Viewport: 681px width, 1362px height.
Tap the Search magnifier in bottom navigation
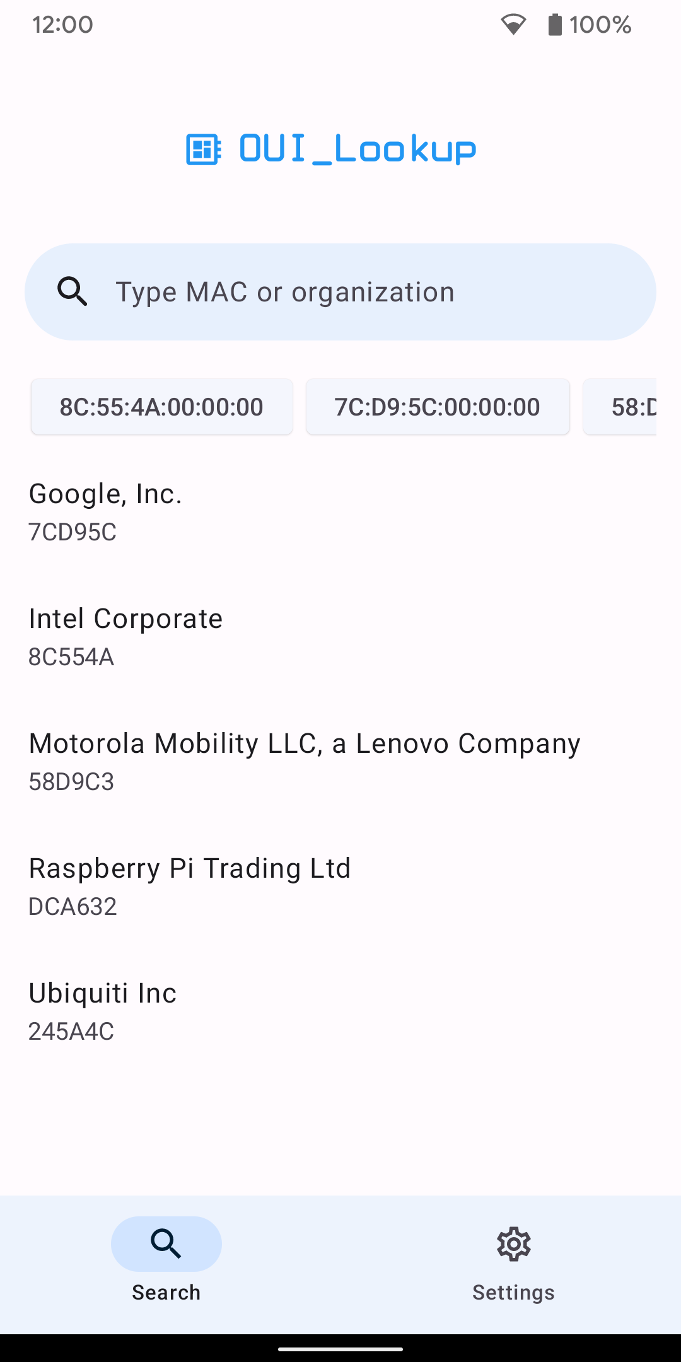166,1244
